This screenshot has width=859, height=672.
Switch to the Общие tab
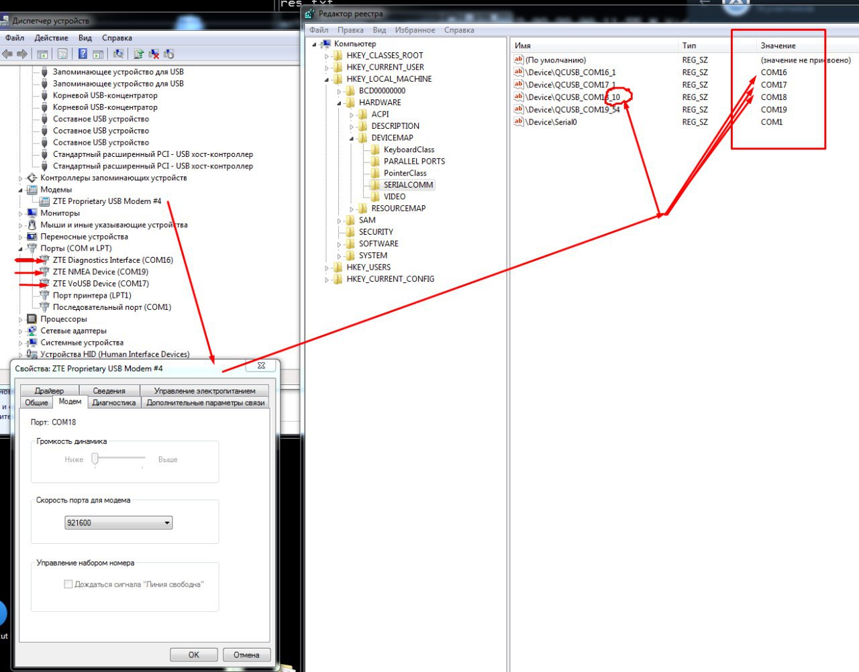(36, 403)
